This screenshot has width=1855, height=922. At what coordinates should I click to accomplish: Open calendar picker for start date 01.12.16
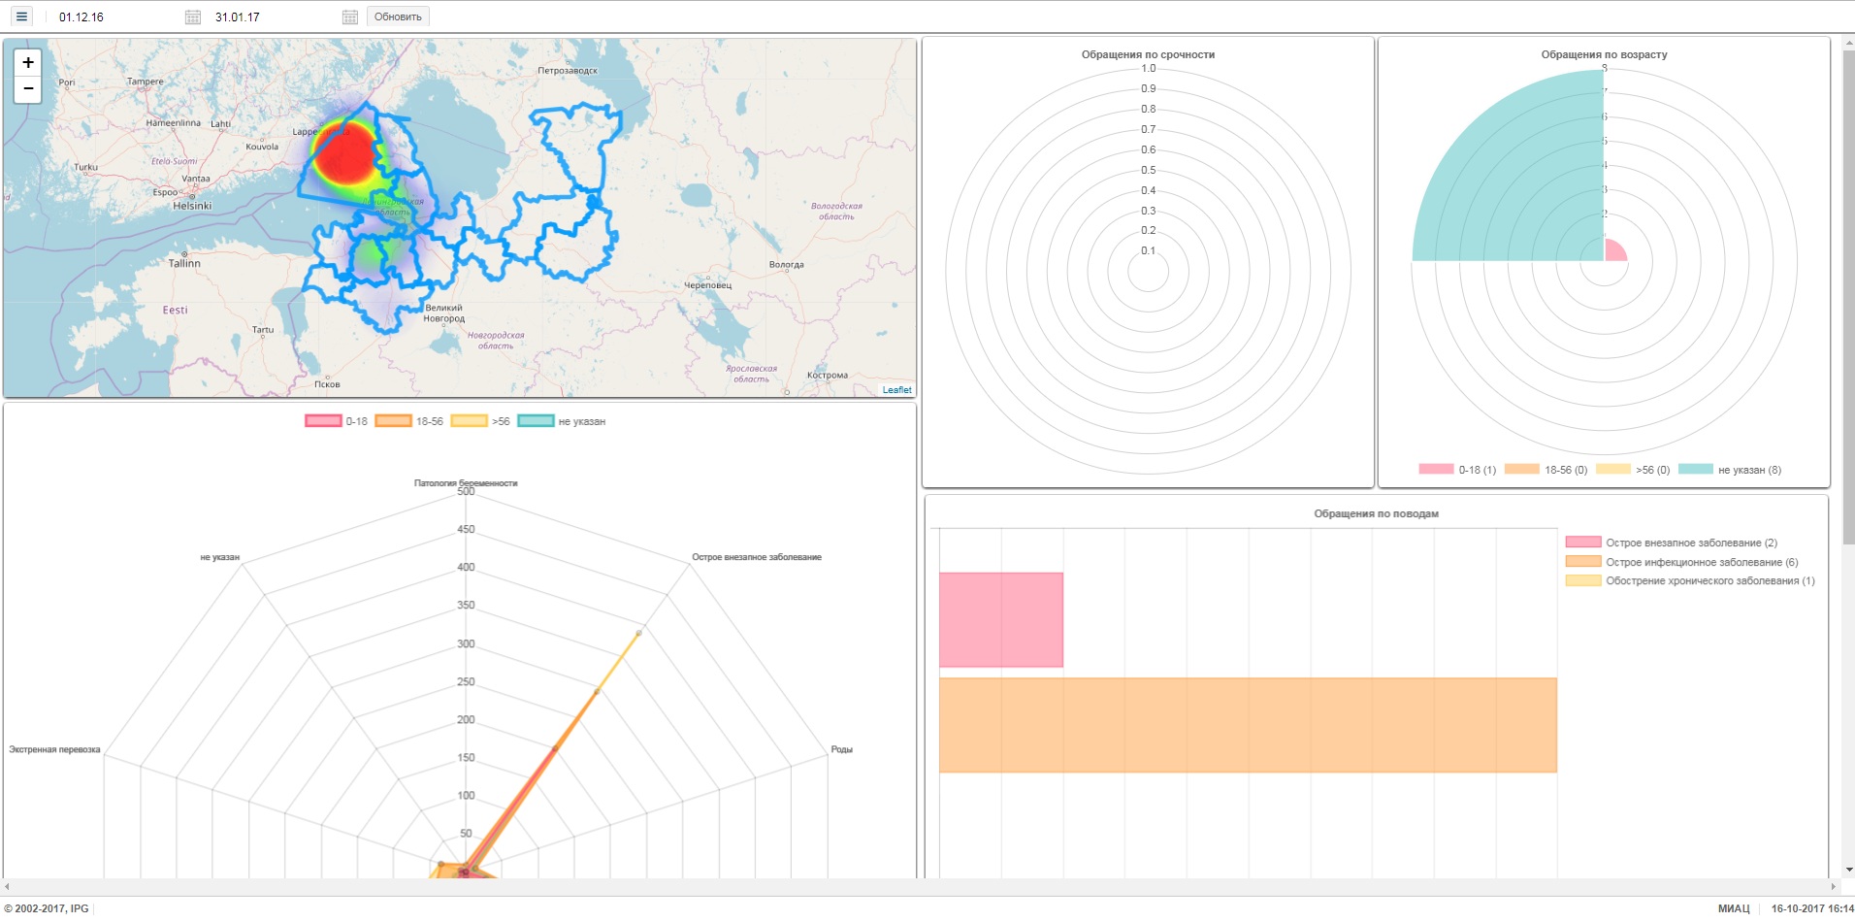pyautogui.click(x=193, y=17)
